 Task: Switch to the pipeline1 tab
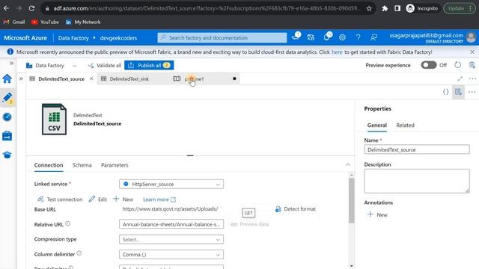(194, 78)
